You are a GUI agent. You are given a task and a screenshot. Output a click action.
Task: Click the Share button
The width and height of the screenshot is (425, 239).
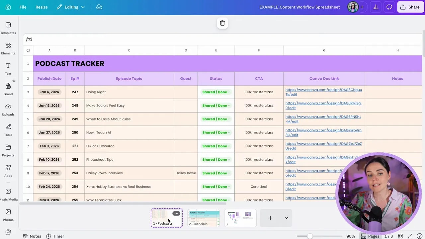(410, 7)
